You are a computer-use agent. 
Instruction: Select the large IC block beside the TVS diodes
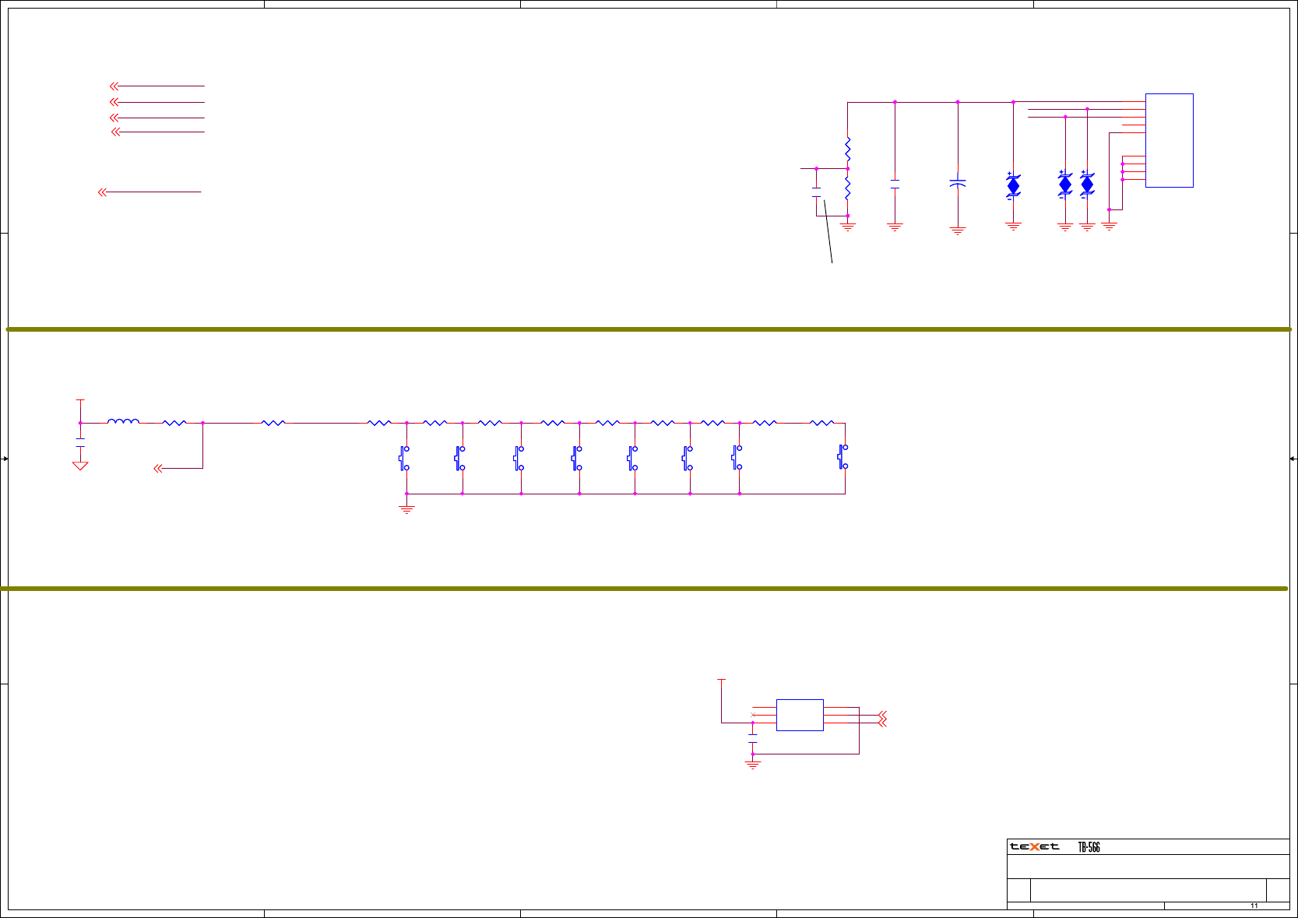[1170, 140]
